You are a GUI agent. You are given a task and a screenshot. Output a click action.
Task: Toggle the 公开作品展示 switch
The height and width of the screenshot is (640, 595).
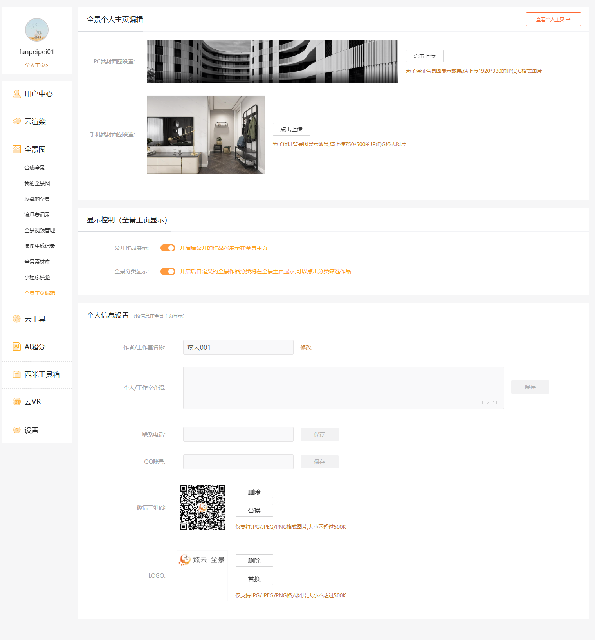168,248
